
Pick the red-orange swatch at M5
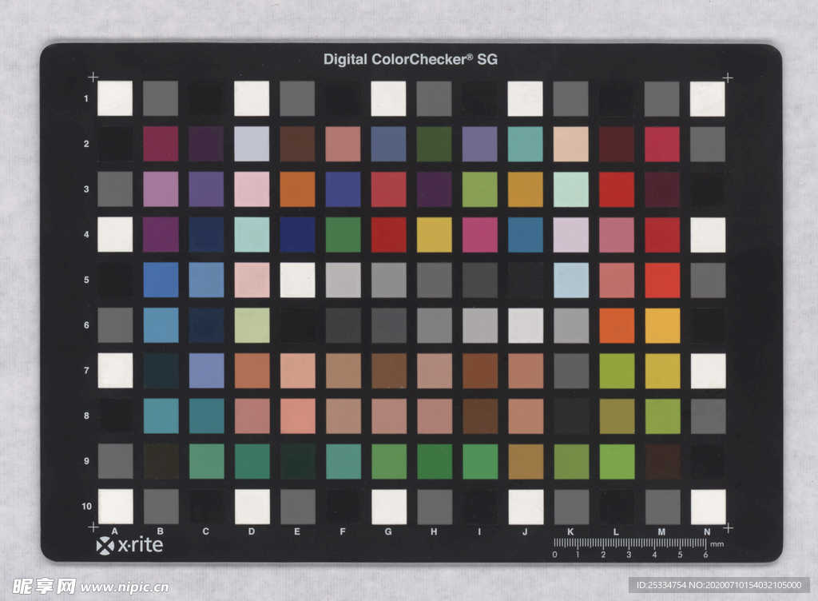point(662,281)
